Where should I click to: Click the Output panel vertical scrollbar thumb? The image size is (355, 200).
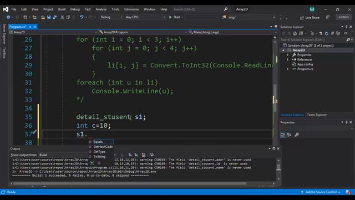[x=278, y=167]
